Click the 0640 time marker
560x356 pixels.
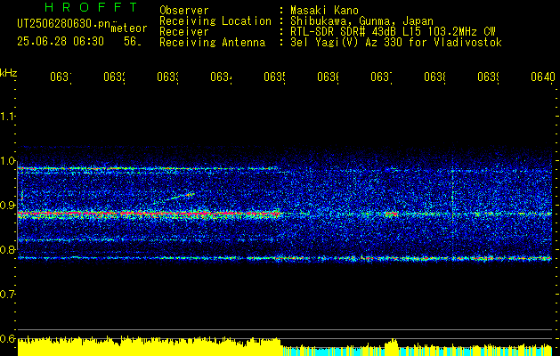click(x=543, y=77)
